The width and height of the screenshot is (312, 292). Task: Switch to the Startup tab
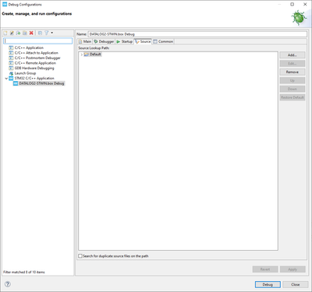pos(124,41)
